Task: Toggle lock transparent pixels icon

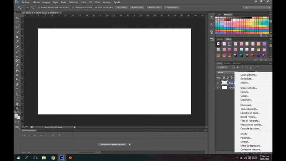Action: coord(224,78)
